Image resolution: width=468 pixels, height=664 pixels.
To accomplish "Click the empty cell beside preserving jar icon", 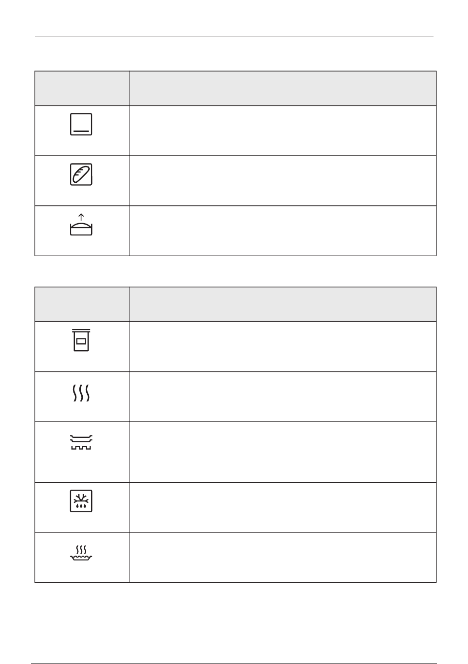I will [283, 346].
